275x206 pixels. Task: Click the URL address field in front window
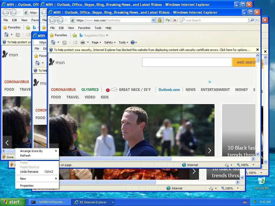coord(111,20)
